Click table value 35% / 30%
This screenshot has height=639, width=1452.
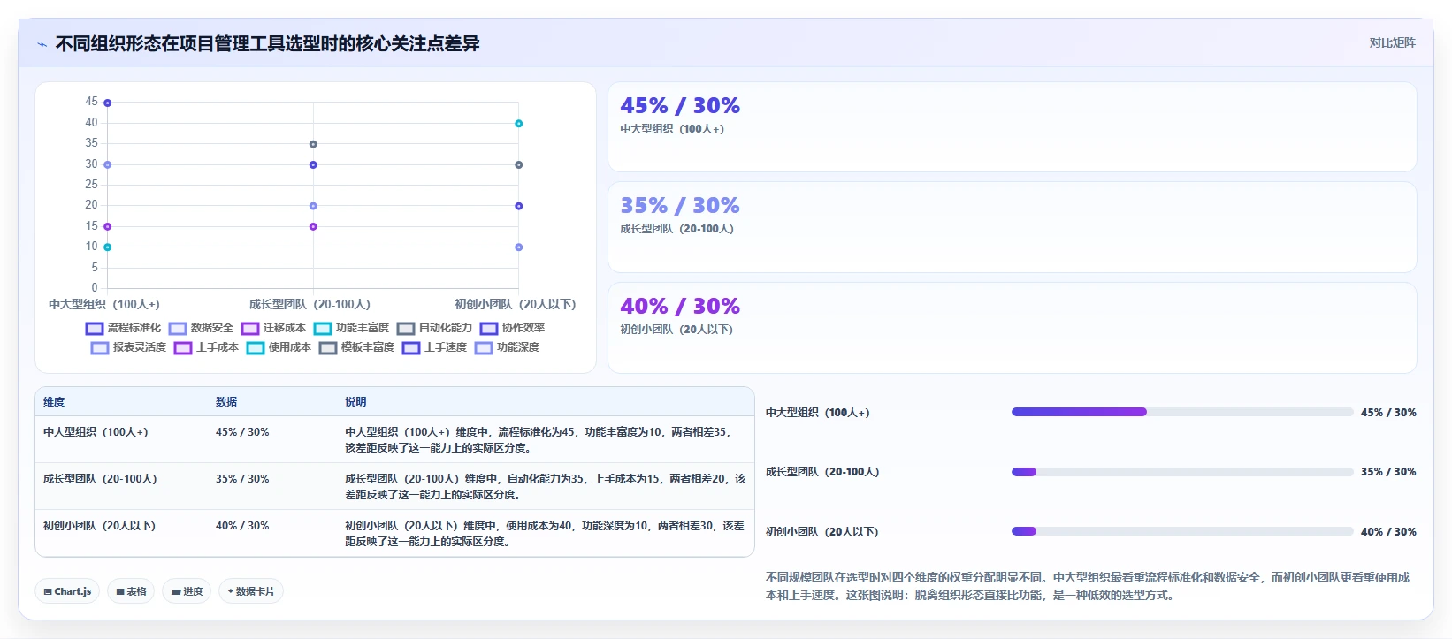coord(242,479)
